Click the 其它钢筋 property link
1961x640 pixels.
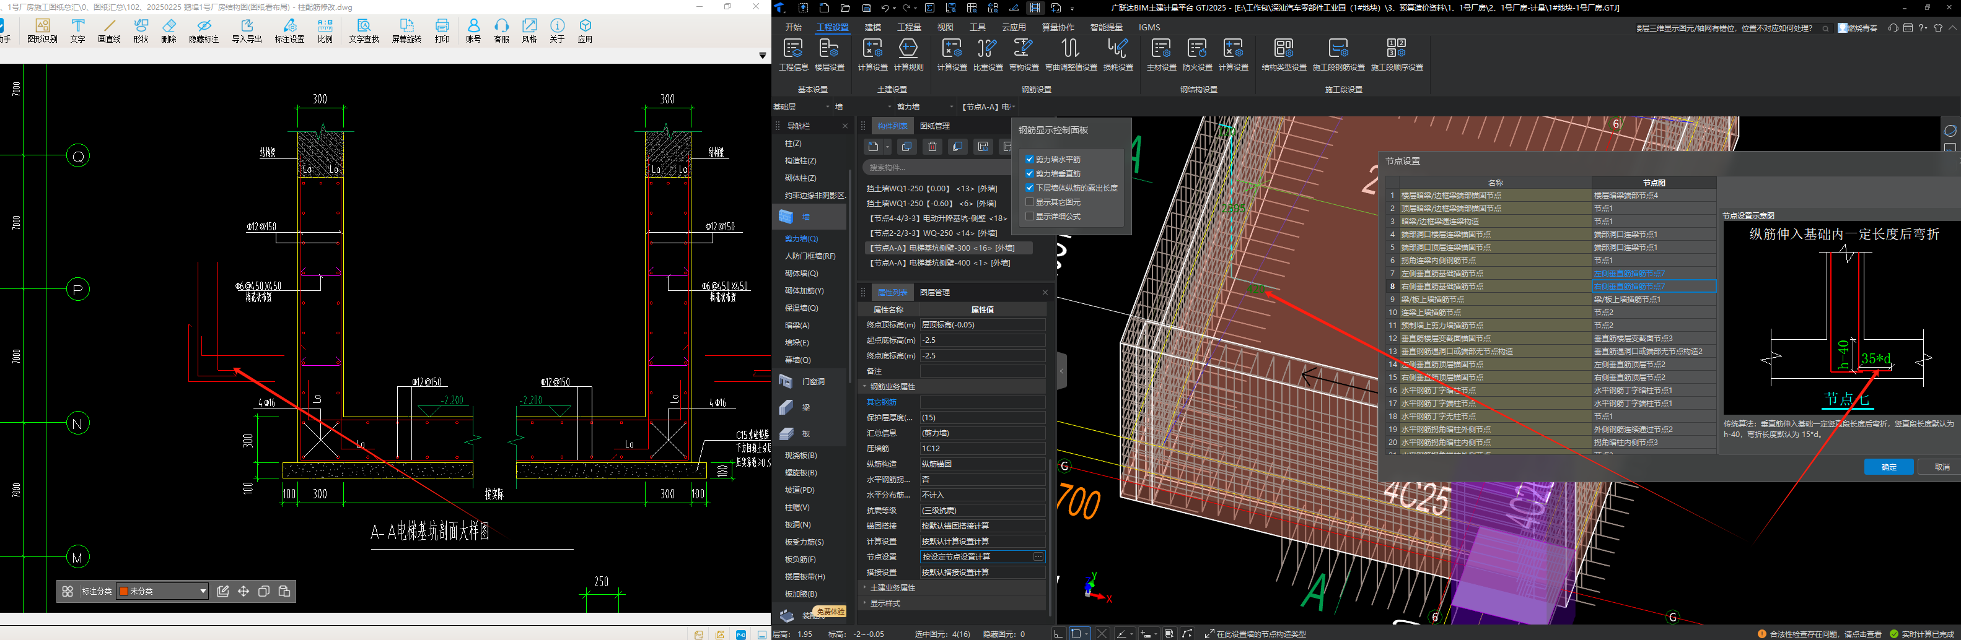882,402
